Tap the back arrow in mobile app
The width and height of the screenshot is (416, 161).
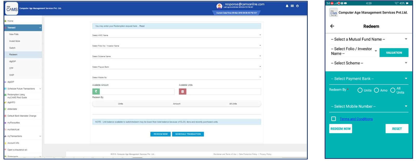(332, 26)
